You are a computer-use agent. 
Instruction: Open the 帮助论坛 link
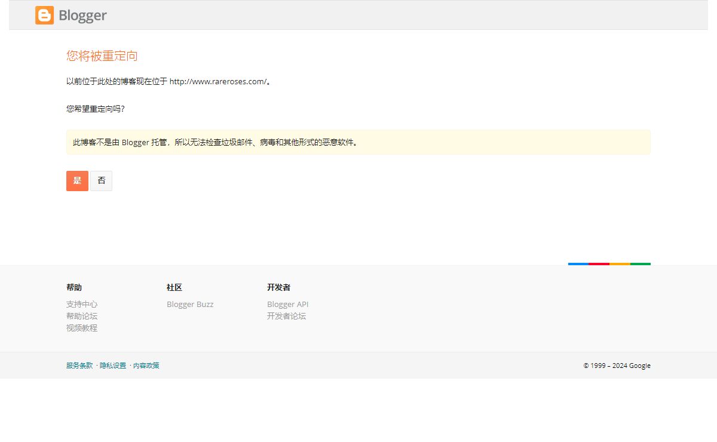[x=82, y=316]
